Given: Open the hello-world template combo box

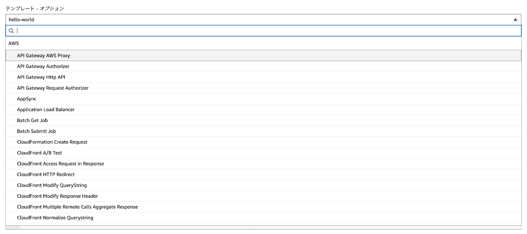Looking at the screenshot, I should [263, 20].
